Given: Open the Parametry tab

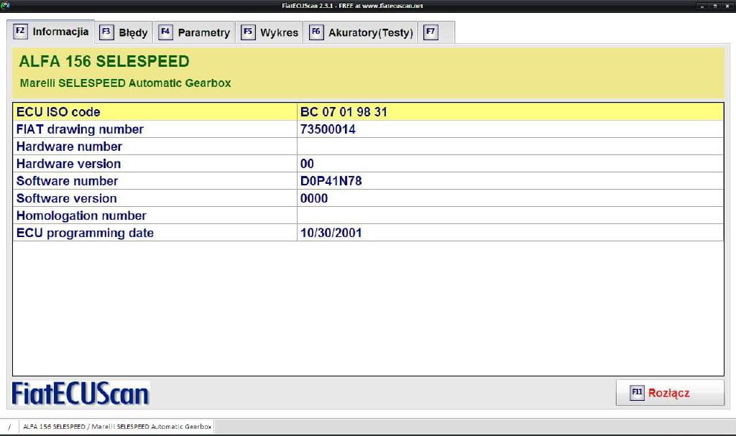Looking at the screenshot, I should coord(194,32).
